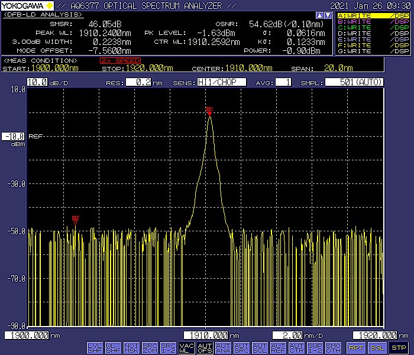Viewport: 414px width, 355px height.
Task: Toggle the AUT OFS auto offset
Action: click(205, 347)
